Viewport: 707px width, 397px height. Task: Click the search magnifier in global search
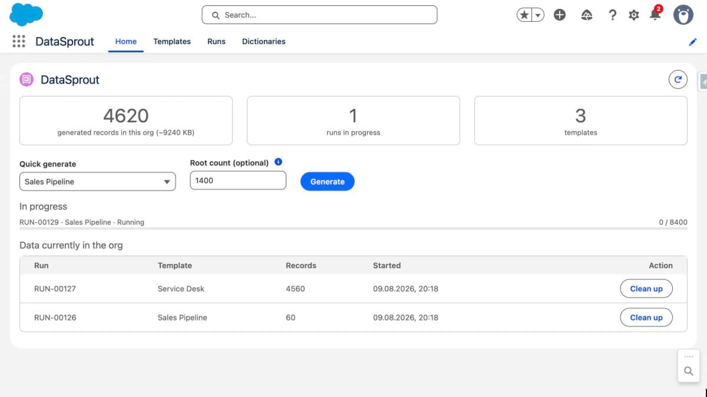click(216, 15)
